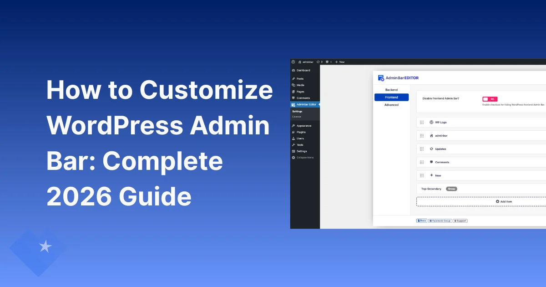The image size is (546, 287).
Task: Toggle the Disable Frontend Admin Bar switch
Action: (490, 99)
